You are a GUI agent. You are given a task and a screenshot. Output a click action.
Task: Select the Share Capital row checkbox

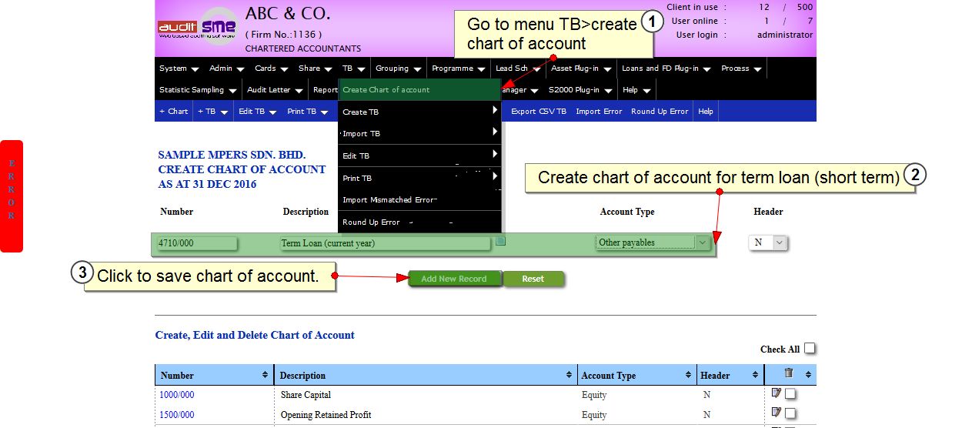coord(790,394)
